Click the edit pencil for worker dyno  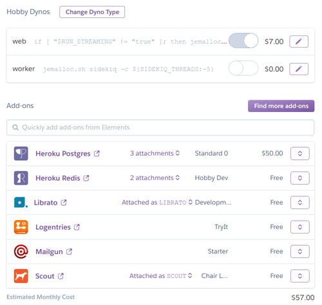pos(299,69)
